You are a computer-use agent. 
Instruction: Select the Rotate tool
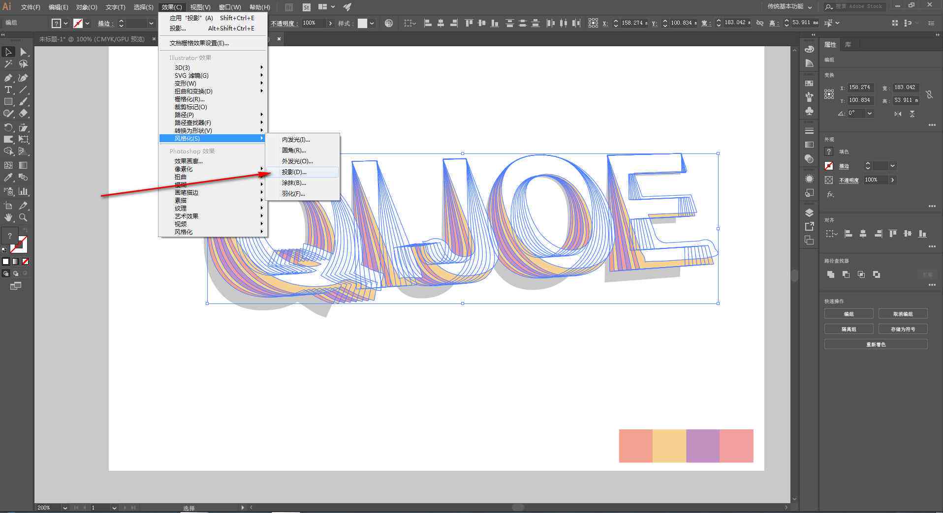(x=8, y=127)
